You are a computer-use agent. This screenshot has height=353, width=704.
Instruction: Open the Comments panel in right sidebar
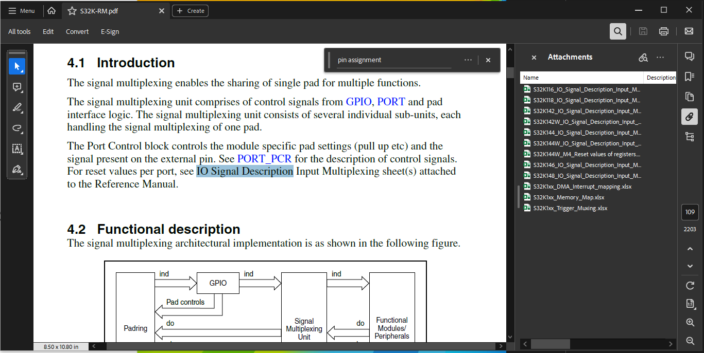pyautogui.click(x=690, y=56)
